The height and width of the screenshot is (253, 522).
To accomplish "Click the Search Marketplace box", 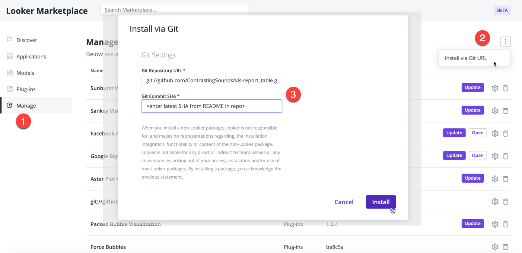I will point(175,10).
